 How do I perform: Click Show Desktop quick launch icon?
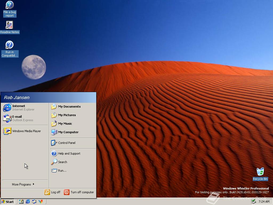point(21,202)
